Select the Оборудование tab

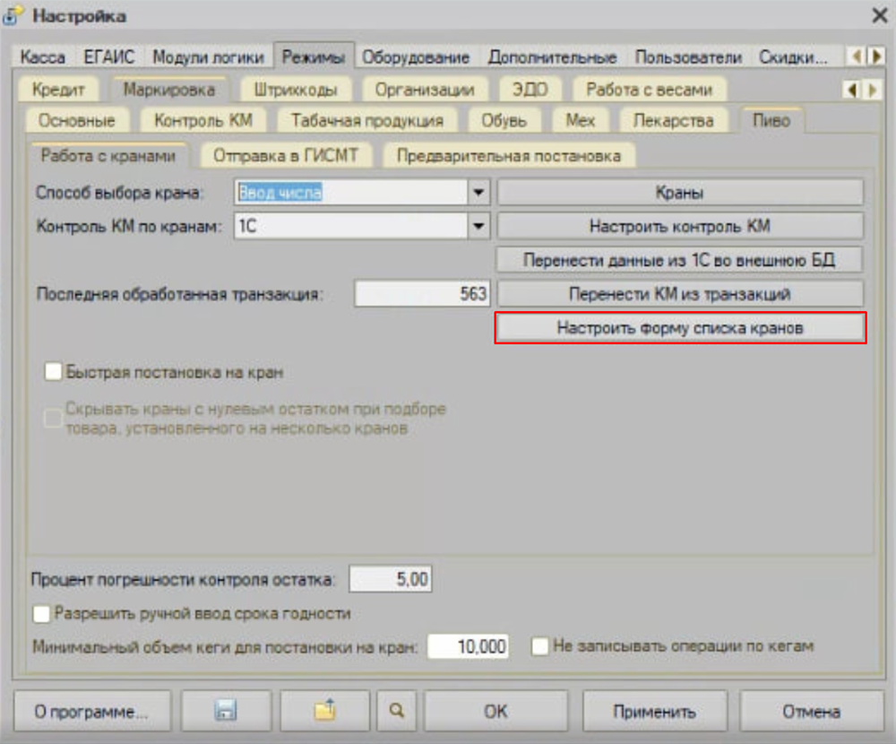pos(416,57)
